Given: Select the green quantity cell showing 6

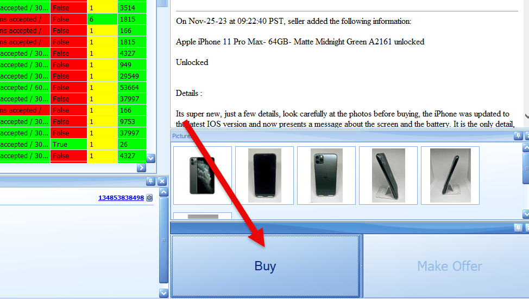Looking at the screenshot, I should [102, 19].
